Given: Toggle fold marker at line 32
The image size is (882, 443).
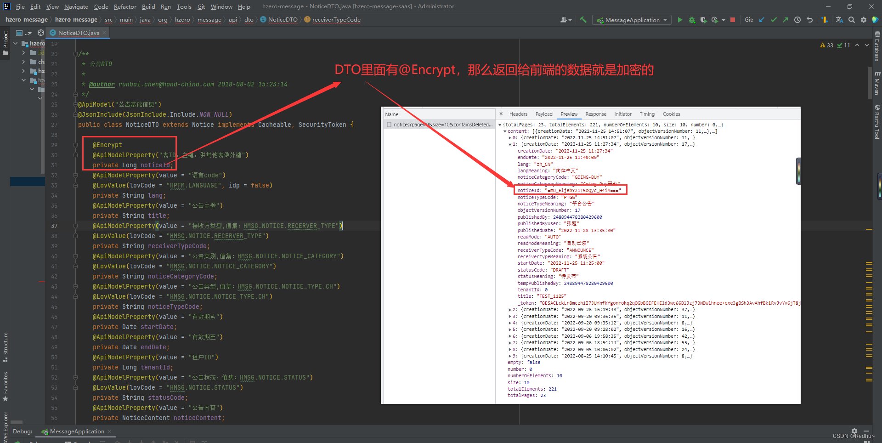Looking at the screenshot, I should (x=75, y=175).
